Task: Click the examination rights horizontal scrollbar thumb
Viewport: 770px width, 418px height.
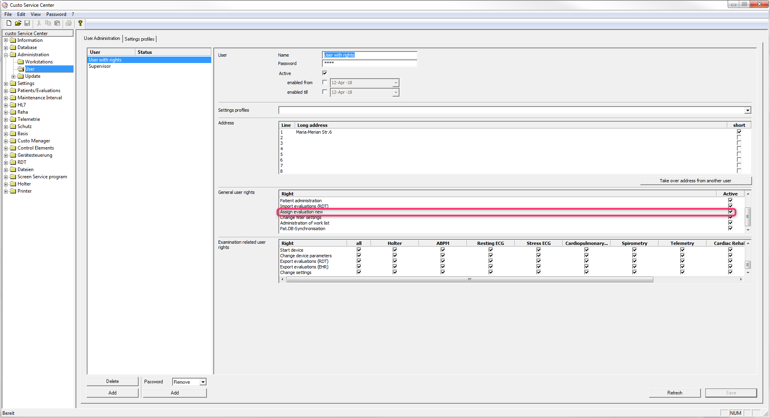Action: click(470, 280)
